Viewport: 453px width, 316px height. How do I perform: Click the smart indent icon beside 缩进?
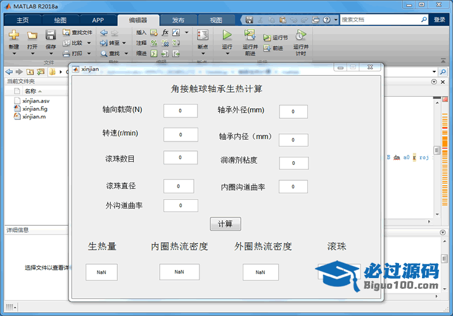click(x=154, y=54)
